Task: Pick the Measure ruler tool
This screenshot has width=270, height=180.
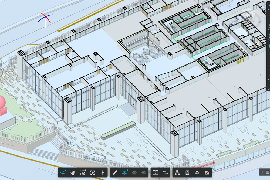Action: tap(115, 173)
